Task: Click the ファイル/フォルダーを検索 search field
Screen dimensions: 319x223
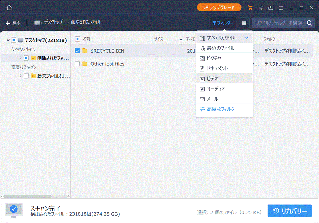Action: [279, 23]
